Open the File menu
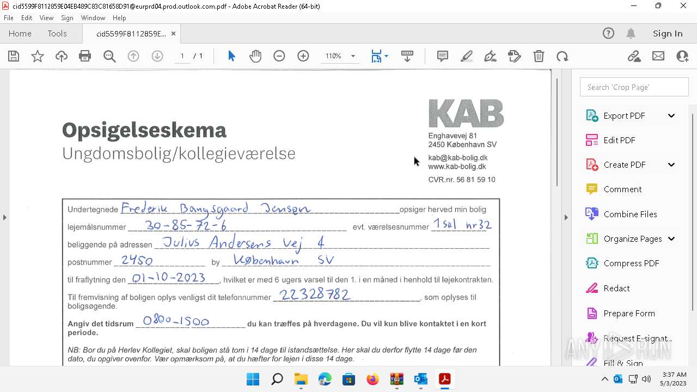 click(9, 17)
